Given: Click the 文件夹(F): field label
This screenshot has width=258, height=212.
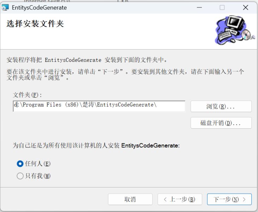Looking at the screenshot, I should point(27,95).
